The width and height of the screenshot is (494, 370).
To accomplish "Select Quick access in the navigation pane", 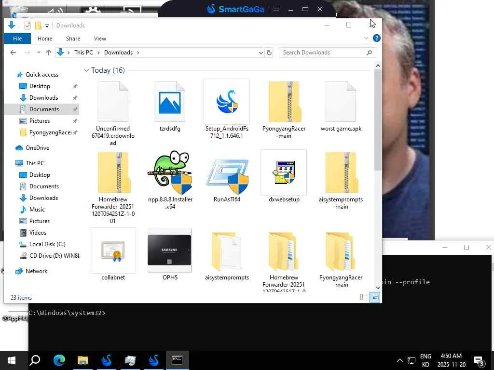I will 42,75.
